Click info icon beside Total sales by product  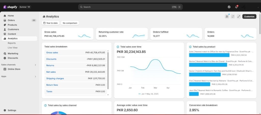(190, 47)
